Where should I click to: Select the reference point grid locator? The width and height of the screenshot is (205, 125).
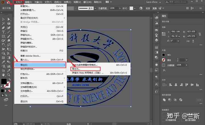163,34
